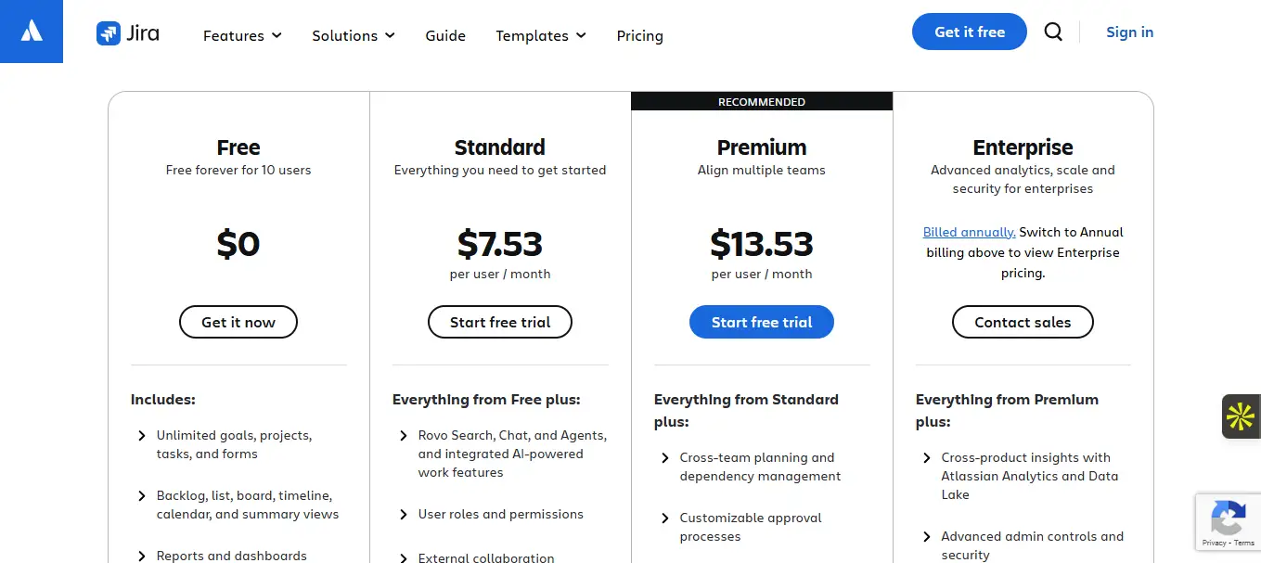Start free trial for the Premium plan
Screen dimensions: 1261x563
point(761,322)
